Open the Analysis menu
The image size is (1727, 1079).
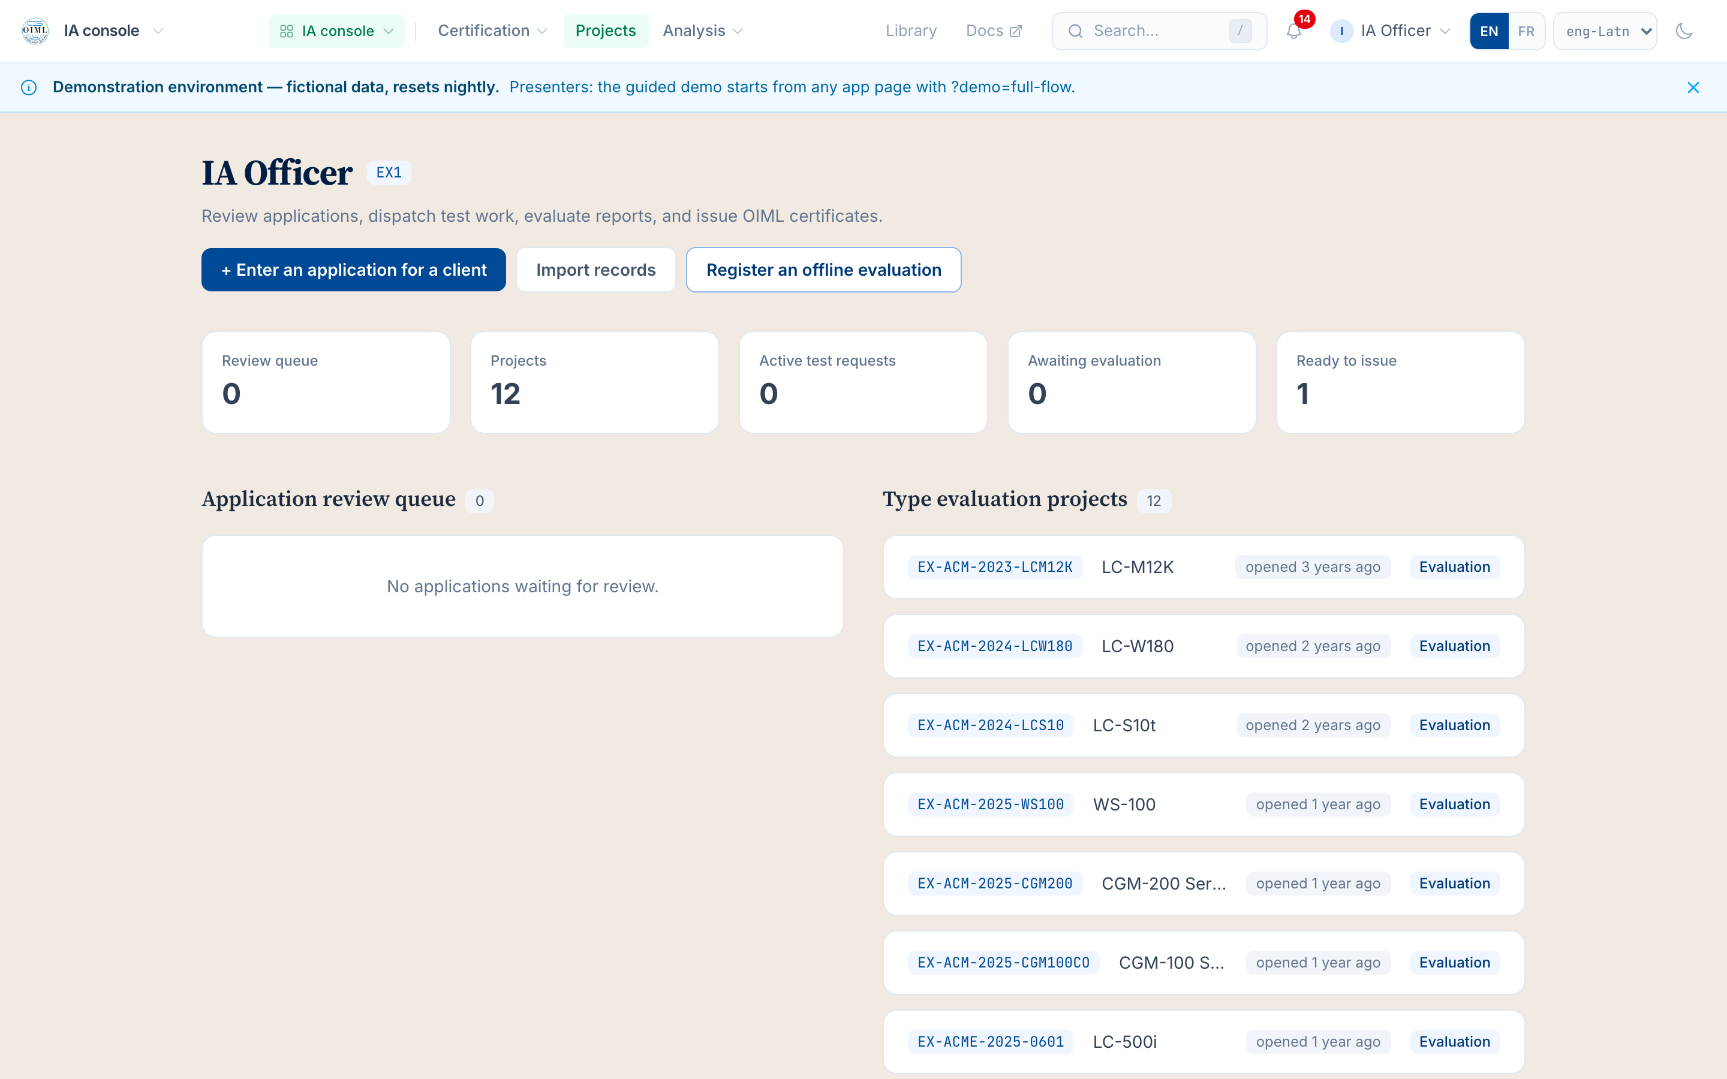pyautogui.click(x=702, y=31)
